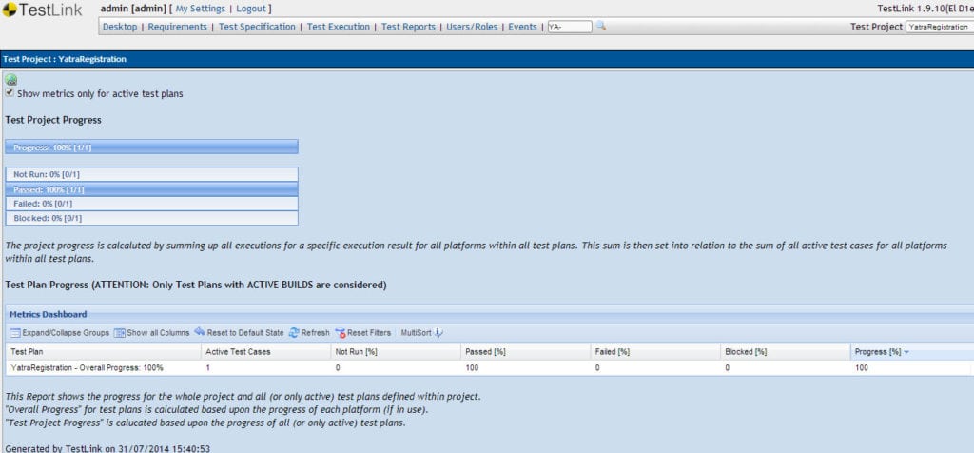This screenshot has height=453, width=974.
Task: Open My Settings link
Action: (x=201, y=9)
